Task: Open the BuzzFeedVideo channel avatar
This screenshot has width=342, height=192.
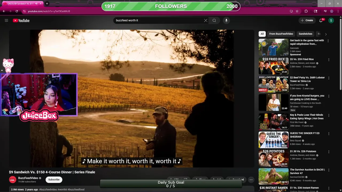Action: [13, 180]
